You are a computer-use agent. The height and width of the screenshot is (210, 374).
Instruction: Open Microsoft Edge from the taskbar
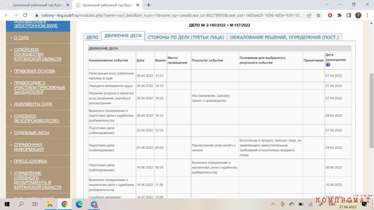point(79,204)
